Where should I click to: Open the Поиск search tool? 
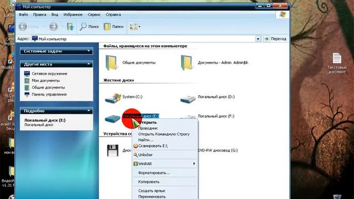[x=90, y=27]
